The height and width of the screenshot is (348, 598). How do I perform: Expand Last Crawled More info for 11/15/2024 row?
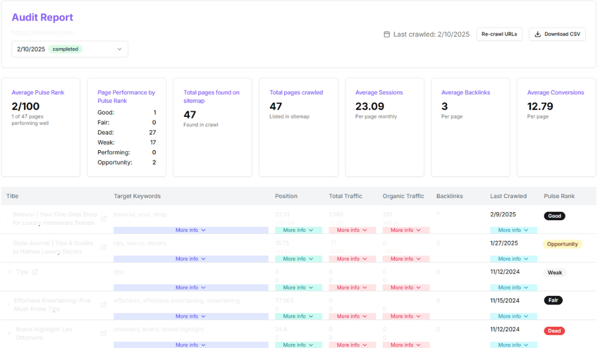(x=514, y=316)
